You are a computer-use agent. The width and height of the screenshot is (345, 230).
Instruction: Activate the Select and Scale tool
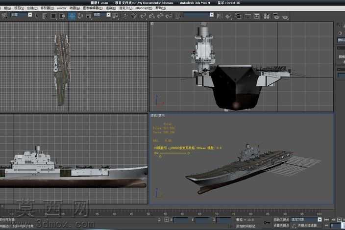click(x=88, y=16)
